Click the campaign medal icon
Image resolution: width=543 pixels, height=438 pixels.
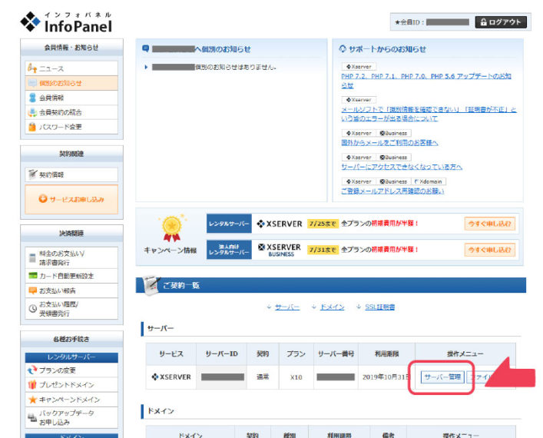tap(172, 227)
